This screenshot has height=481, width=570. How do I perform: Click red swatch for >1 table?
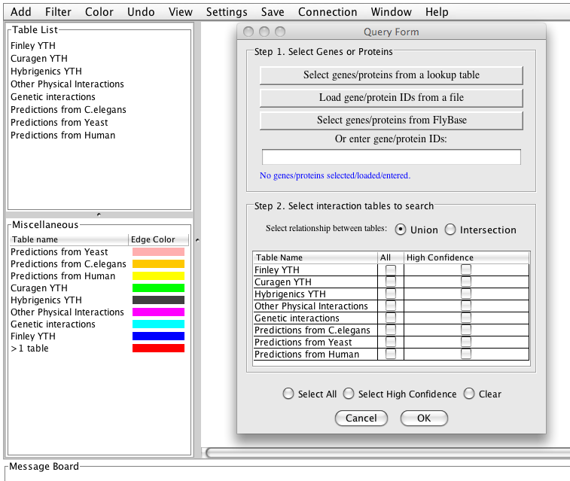pos(158,348)
